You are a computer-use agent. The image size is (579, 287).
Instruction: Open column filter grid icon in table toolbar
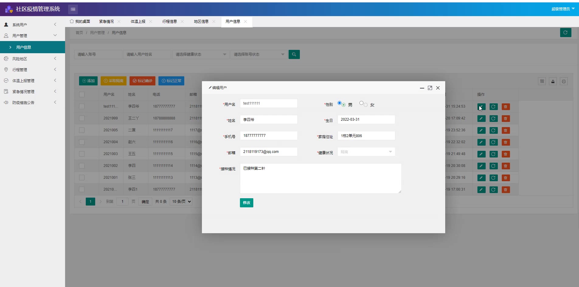[542, 81]
